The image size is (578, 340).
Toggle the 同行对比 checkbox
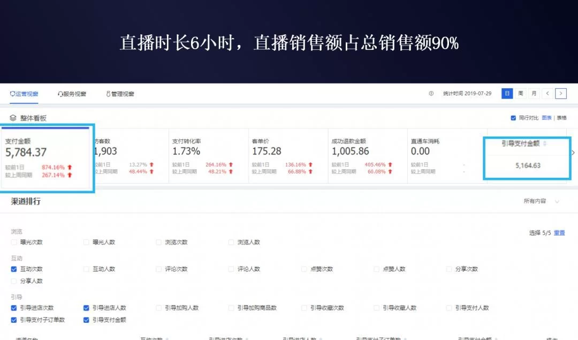514,118
